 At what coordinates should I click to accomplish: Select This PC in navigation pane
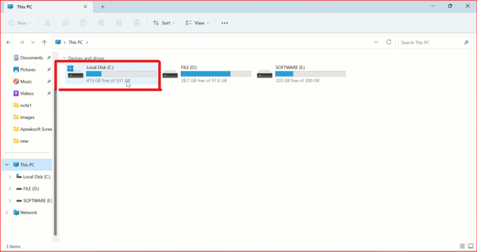[27, 164]
